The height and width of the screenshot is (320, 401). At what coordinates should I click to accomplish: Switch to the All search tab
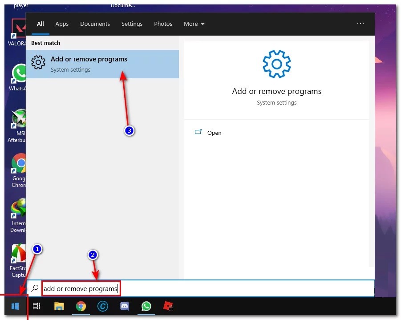point(41,24)
